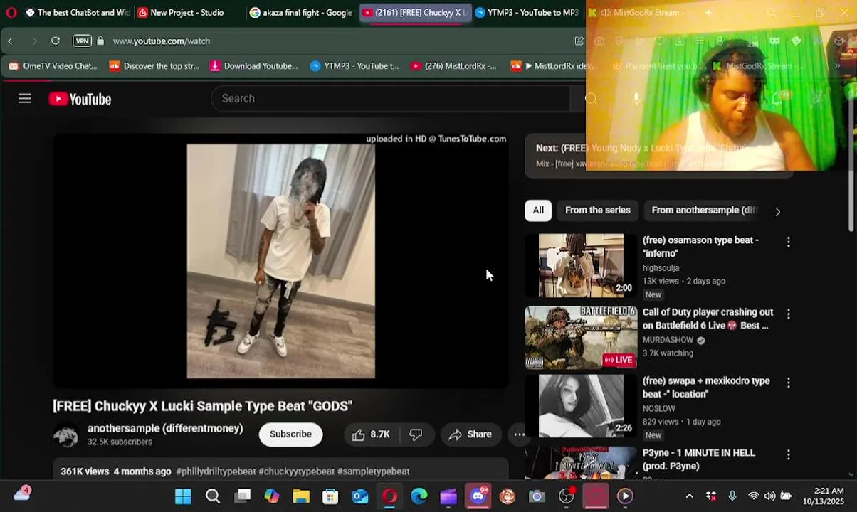
Task: Open P3yne 1 MINUTE IN HELL title
Action: (x=698, y=459)
